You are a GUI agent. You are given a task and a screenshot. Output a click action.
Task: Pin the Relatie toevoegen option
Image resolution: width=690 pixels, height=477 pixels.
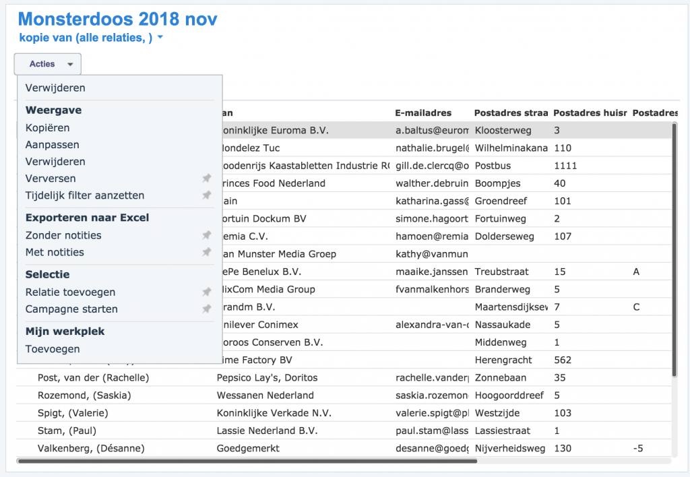(207, 292)
